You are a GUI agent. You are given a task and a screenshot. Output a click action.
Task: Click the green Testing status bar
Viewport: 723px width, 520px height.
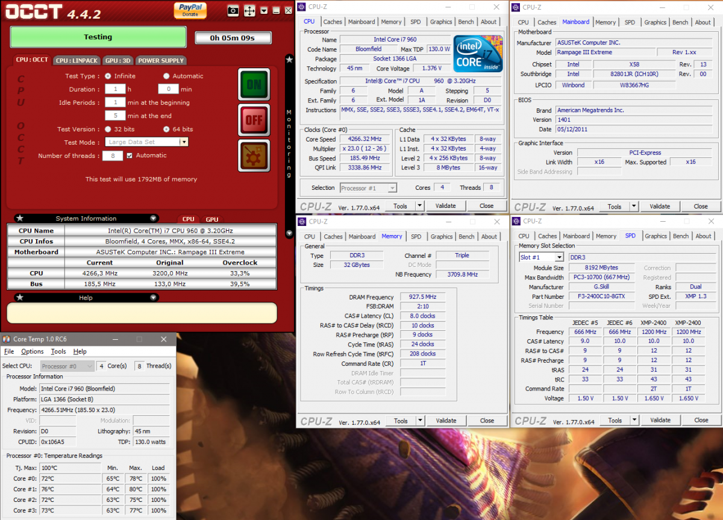pyautogui.click(x=98, y=37)
